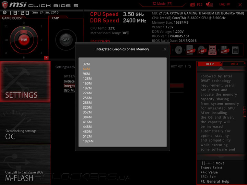Click the date Sun 24 Jan, 2016

[x=45, y=12]
